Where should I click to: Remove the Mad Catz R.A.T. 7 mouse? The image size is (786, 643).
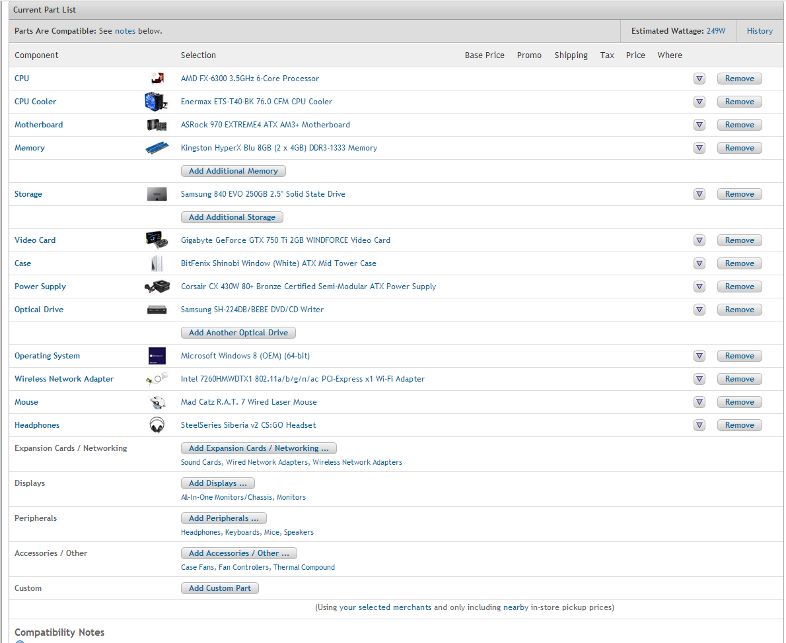click(x=739, y=402)
